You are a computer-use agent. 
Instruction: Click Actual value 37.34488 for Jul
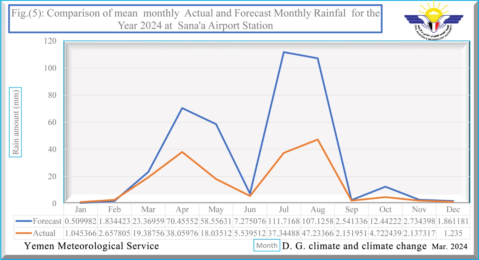(x=284, y=233)
